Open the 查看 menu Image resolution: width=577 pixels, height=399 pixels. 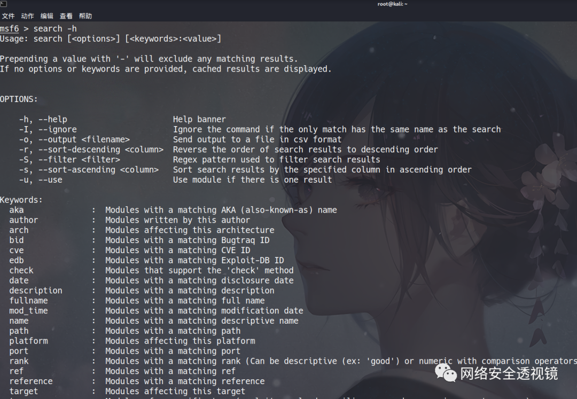coord(66,16)
